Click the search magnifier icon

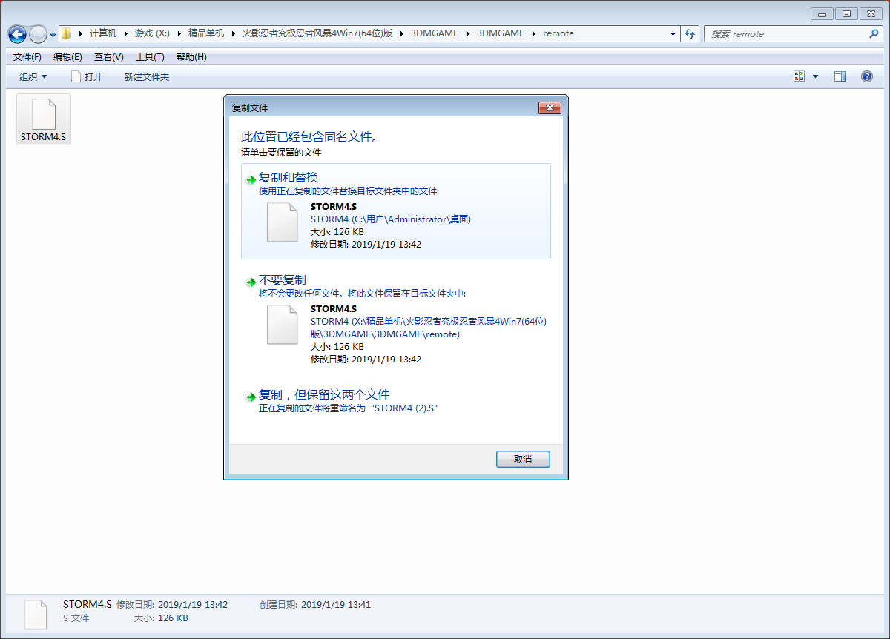coord(874,33)
